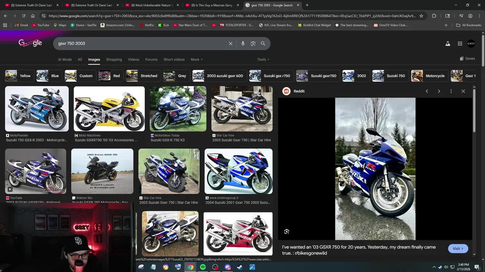The height and width of the screenshot is (272, 485).
Task: Expand the More search filters dropdown
Action: tap(197, 59)
